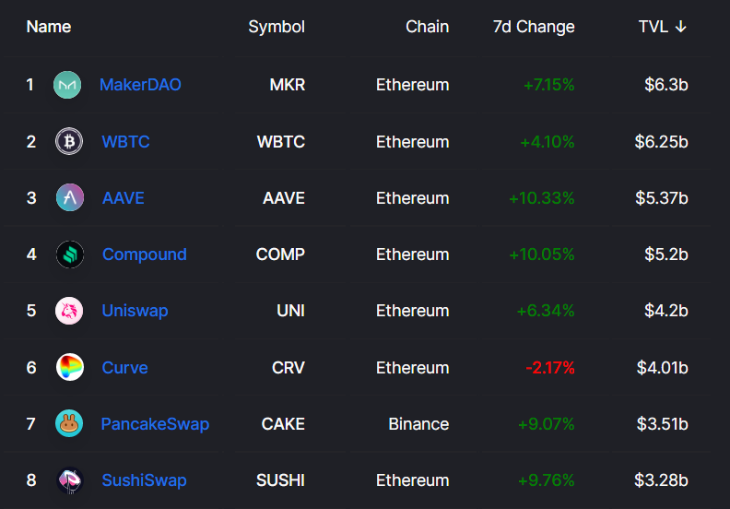The width and height of the screenshot is (730, 509).
Task: Open the SushiSwap protocol link
Action: tap(144, 480)
